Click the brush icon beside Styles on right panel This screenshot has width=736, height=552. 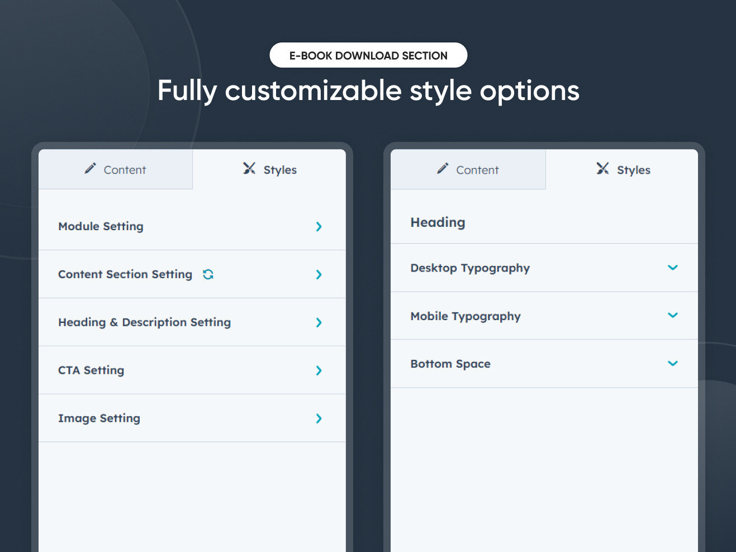pyautogui.click(x=602, y=169)
